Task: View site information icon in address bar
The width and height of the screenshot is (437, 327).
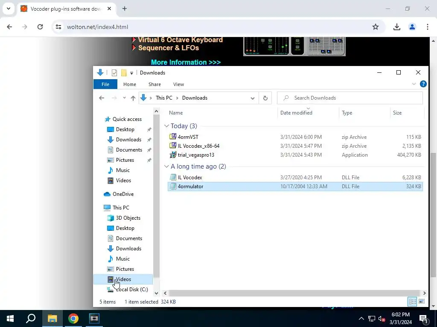Action: 58,27
